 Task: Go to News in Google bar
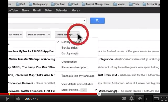(x=25, y=10)
